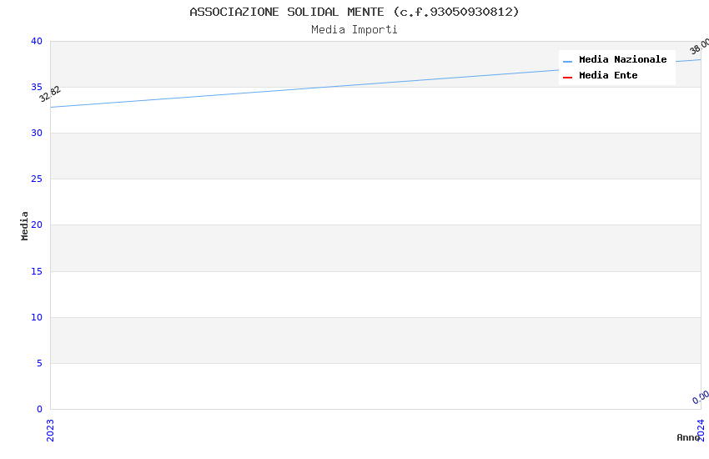Click the chart title ASSOCIAZIONE SOLIDAL MENTE

point(354,12)
